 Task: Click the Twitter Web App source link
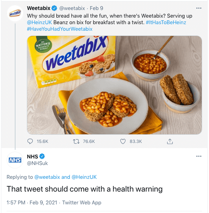click(x=82, y=203)
